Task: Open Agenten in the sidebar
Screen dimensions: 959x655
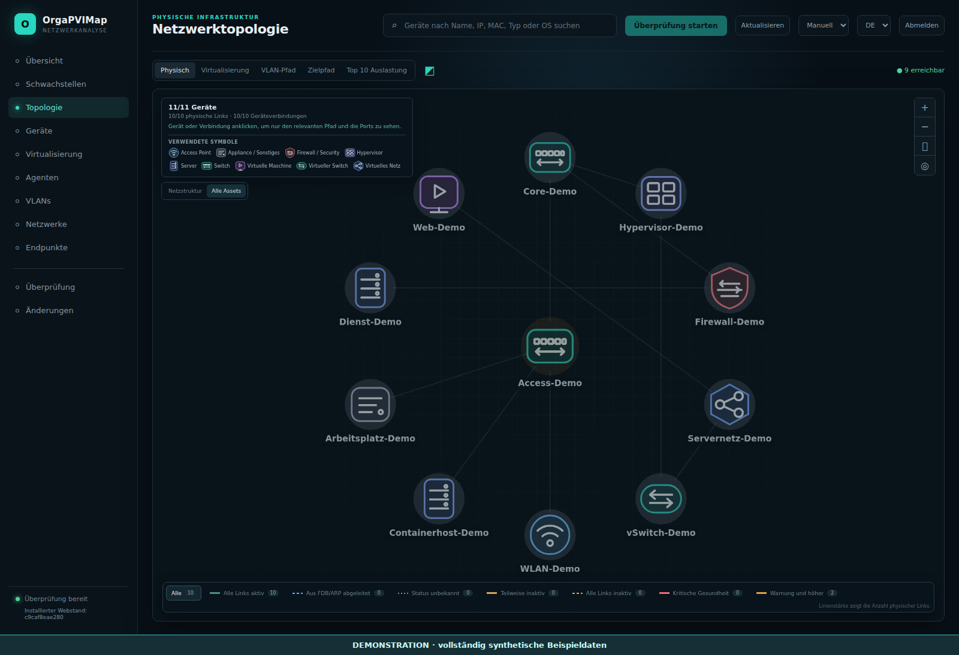Action: [68, 177]
